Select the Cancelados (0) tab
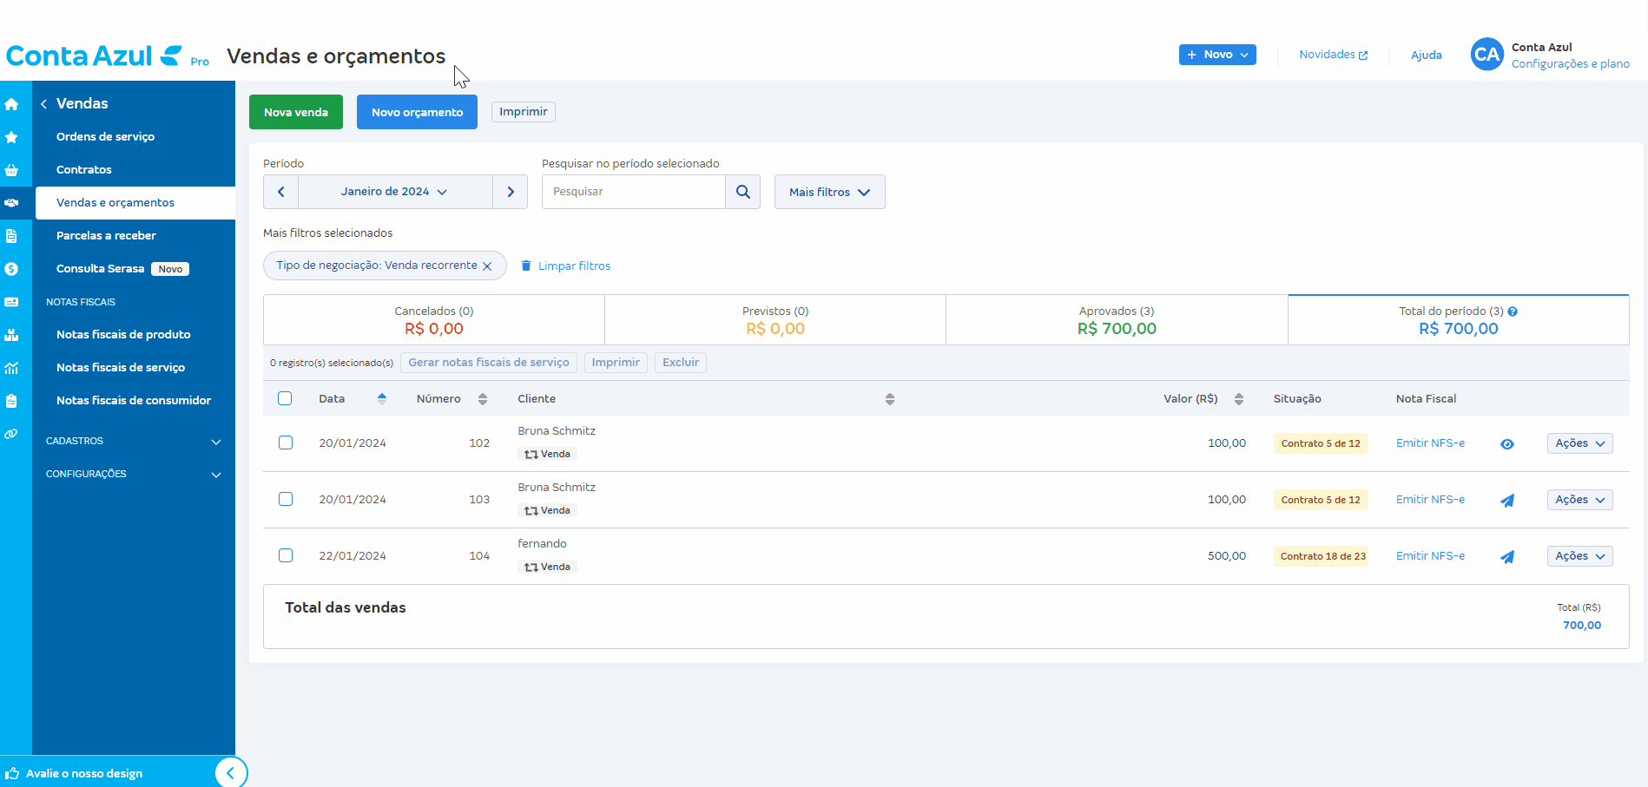This screenshot has height=787, width=1648. pos(434,320)
